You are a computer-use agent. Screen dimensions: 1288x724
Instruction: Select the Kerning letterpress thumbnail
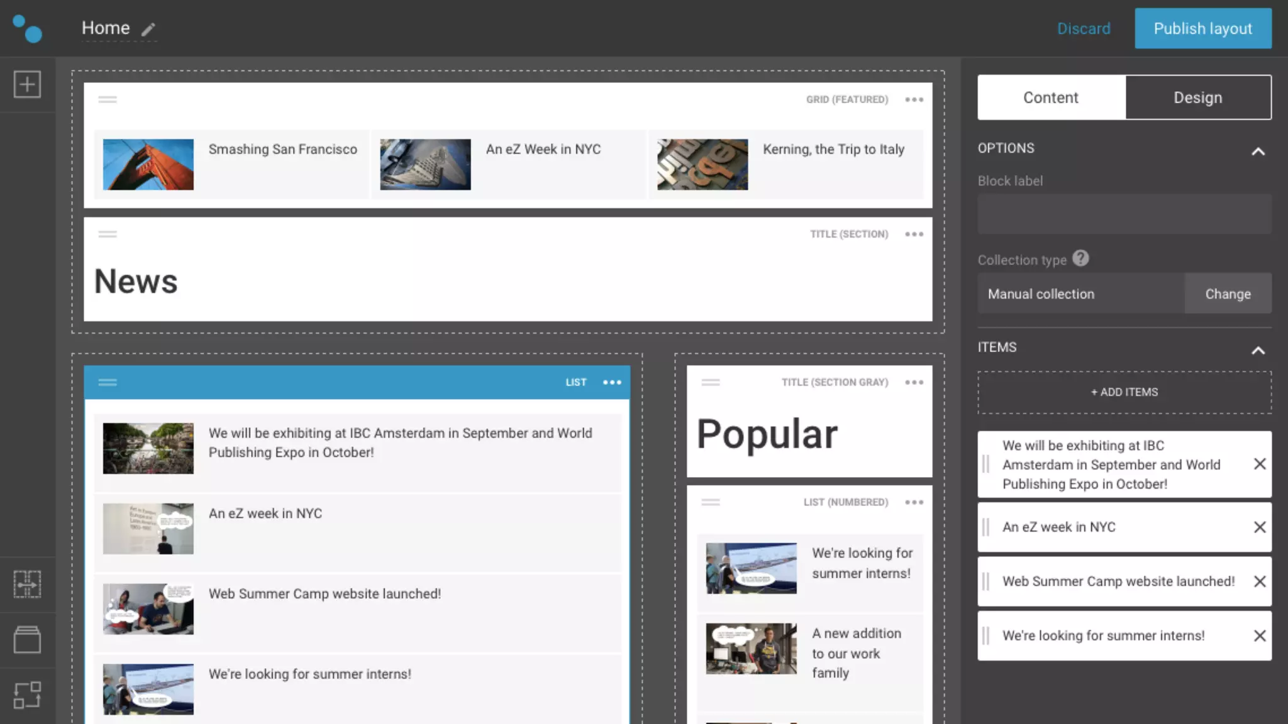[702, 165]
